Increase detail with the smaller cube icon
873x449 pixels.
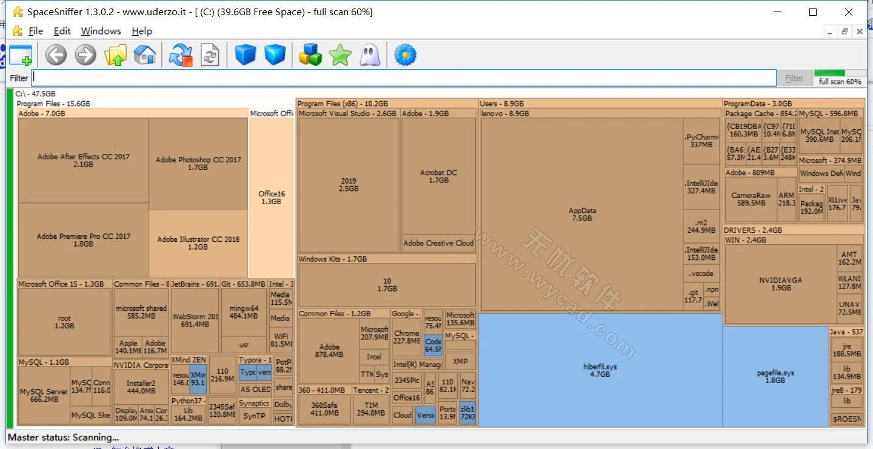click(275, 55)
